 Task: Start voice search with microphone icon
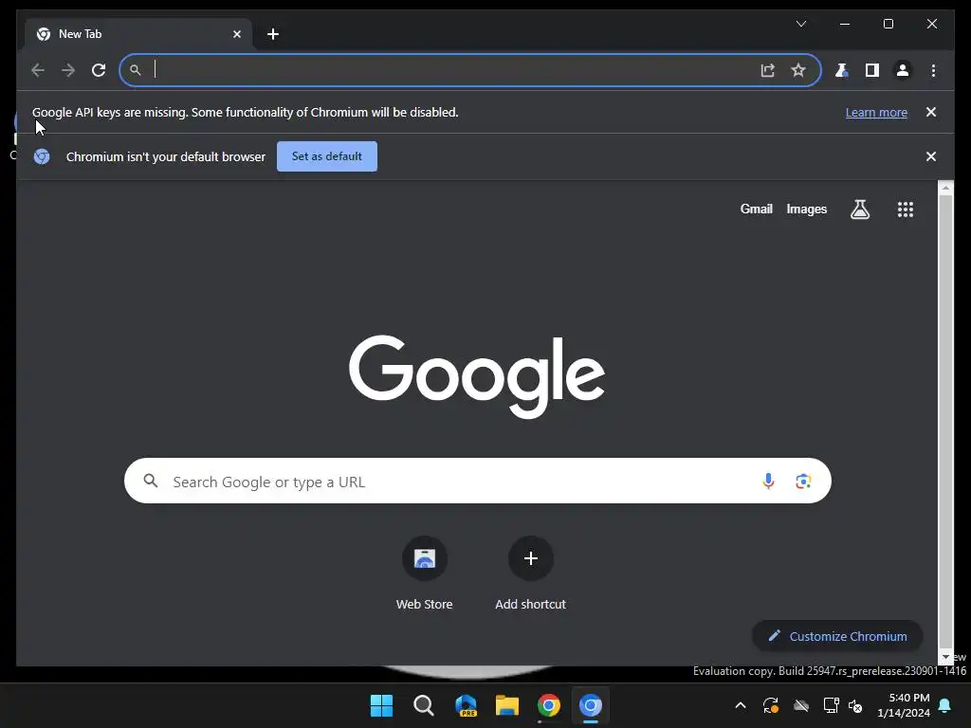768,481
